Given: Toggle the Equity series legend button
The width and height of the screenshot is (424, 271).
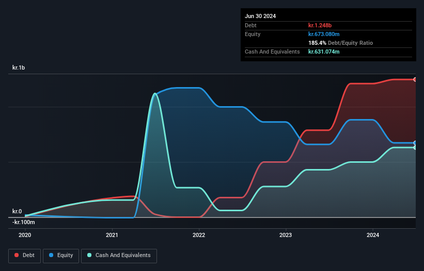Looking at the screenshot, I should coord(61,256).
